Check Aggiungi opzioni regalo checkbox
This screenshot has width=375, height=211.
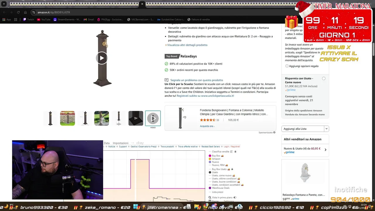[x=287, y=66]
